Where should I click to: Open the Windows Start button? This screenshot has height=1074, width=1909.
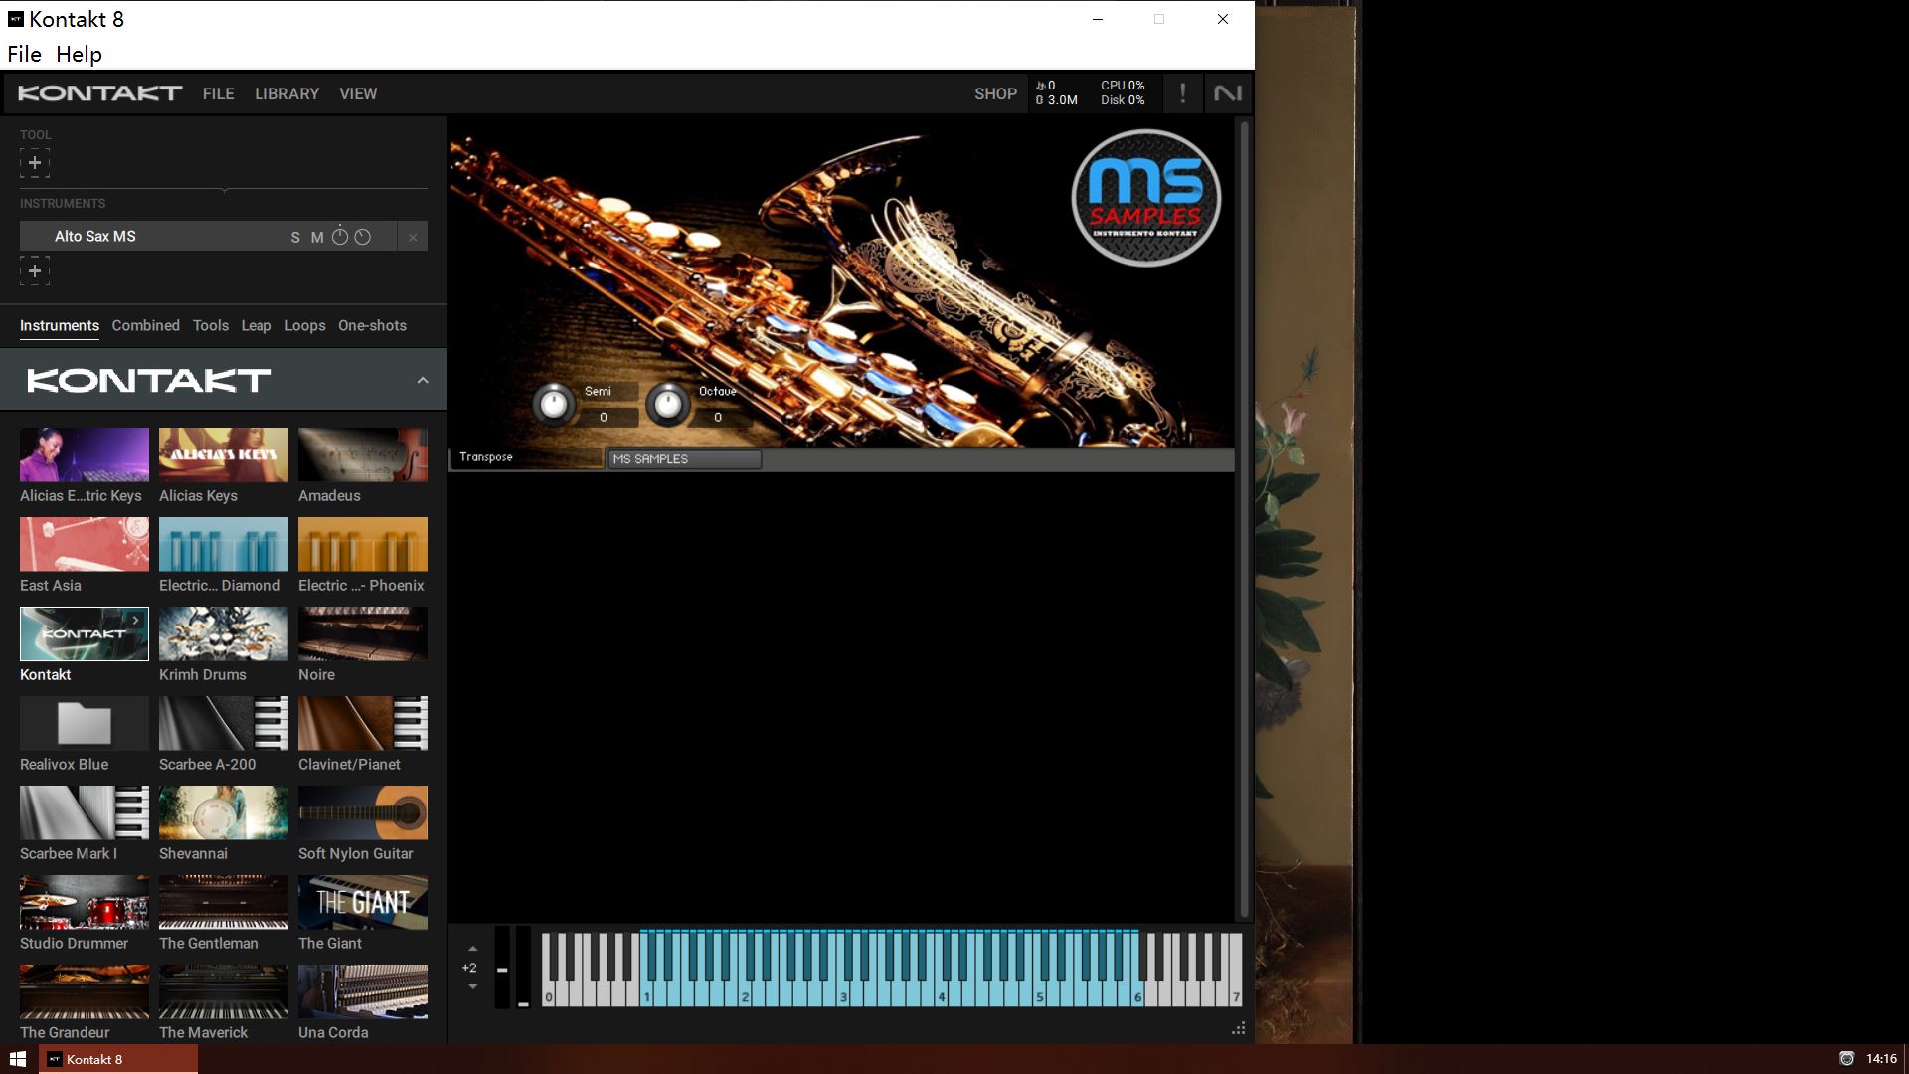point(18,1059)
